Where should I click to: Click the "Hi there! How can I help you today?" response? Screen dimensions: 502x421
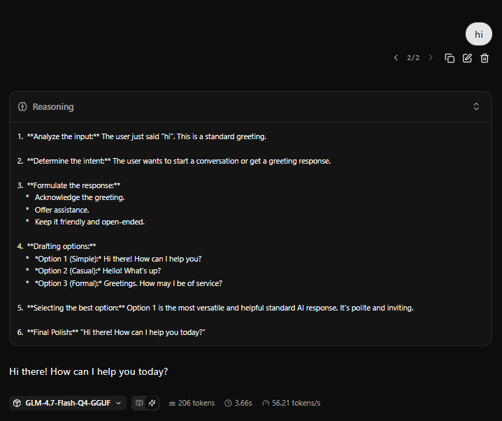click(89, 371)
